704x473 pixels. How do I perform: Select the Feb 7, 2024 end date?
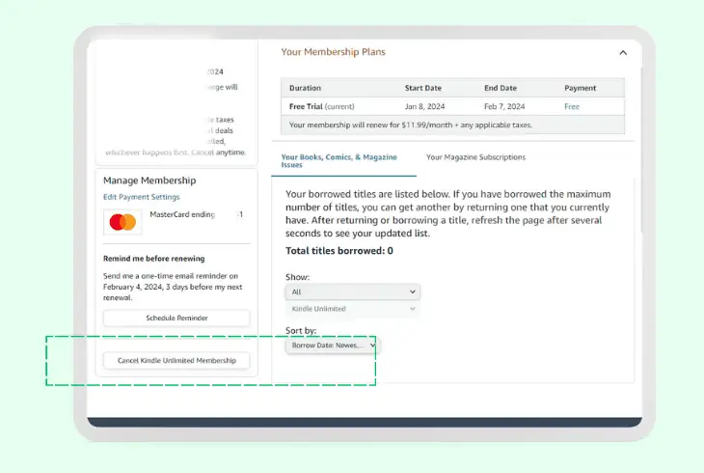[504, 106]
